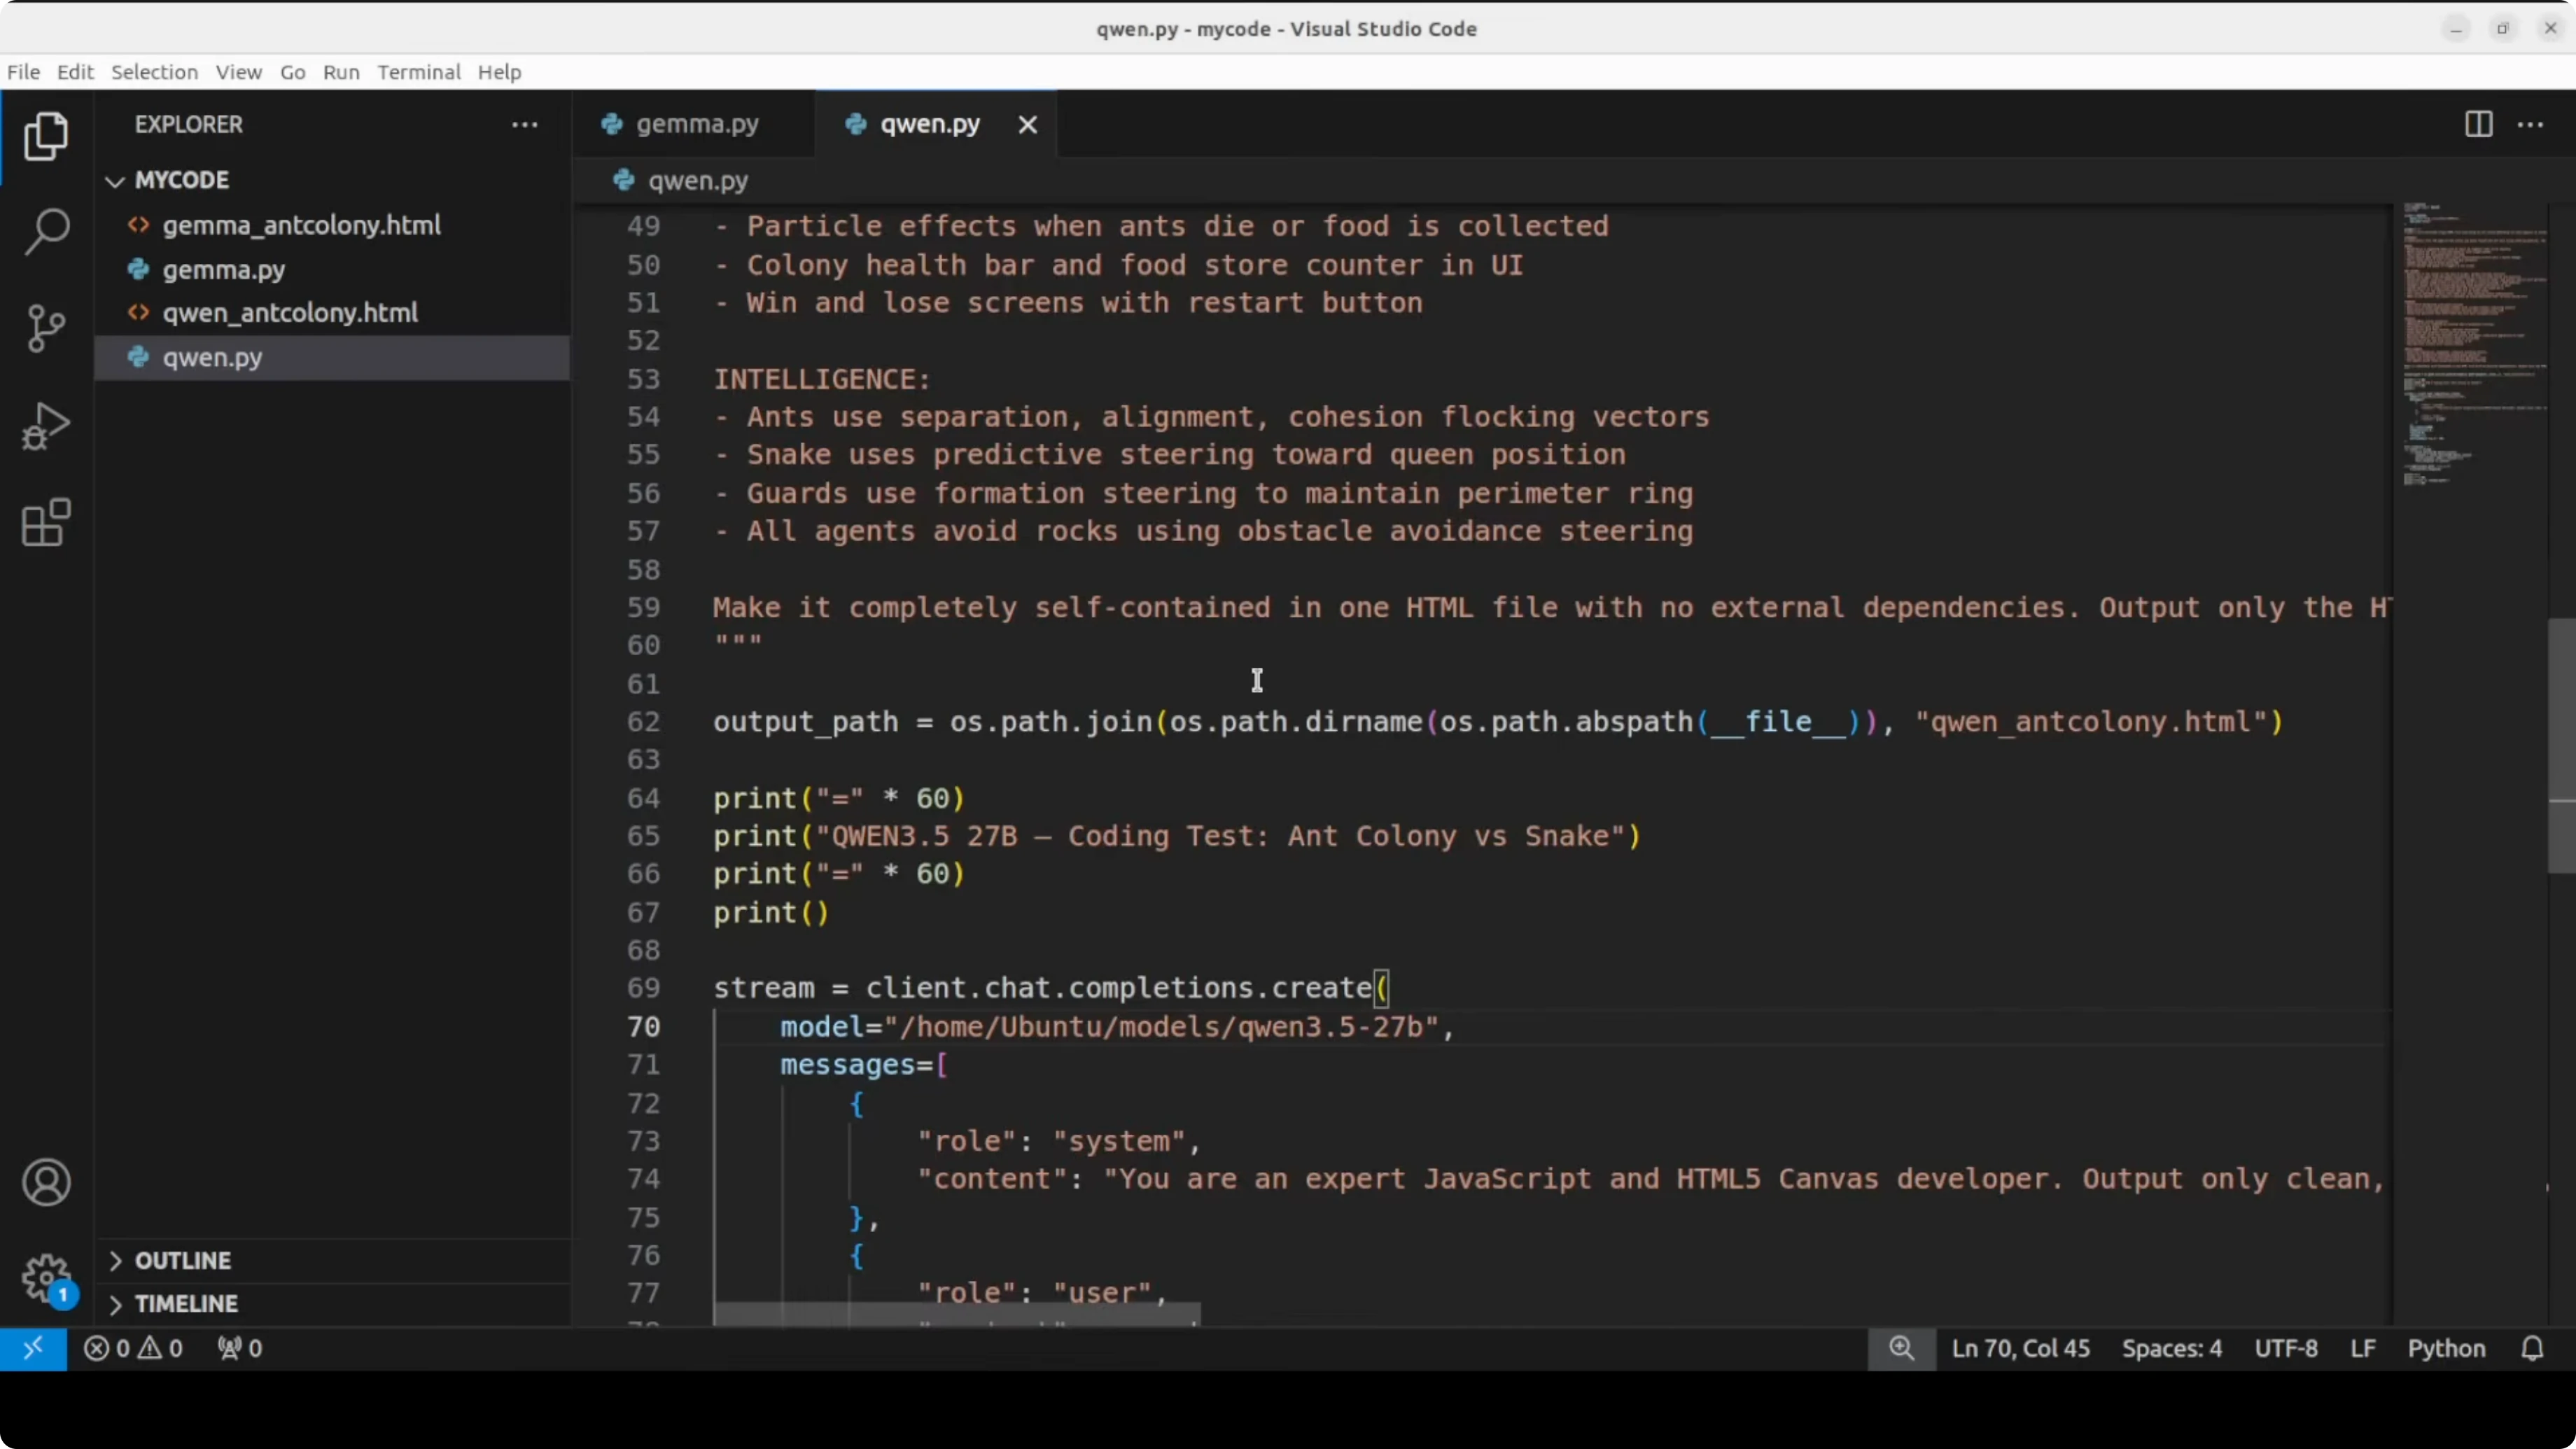Switch to the gemma.py editor tab
The height and width of the screenshot is (1449, 2576).
(x=696, y=124)
